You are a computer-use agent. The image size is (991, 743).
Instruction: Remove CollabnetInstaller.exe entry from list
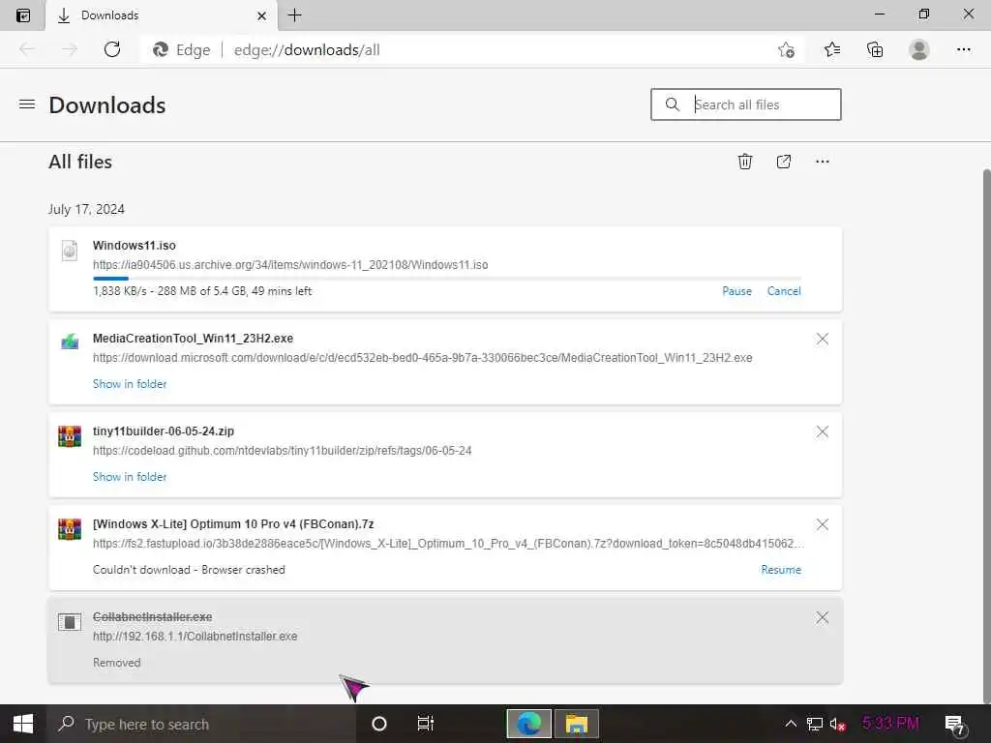[823, 617]
